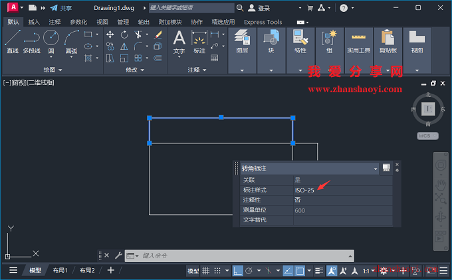Activate the Fillet tool
This screenshot has height=280, width=452.
(x=138, y=46)
